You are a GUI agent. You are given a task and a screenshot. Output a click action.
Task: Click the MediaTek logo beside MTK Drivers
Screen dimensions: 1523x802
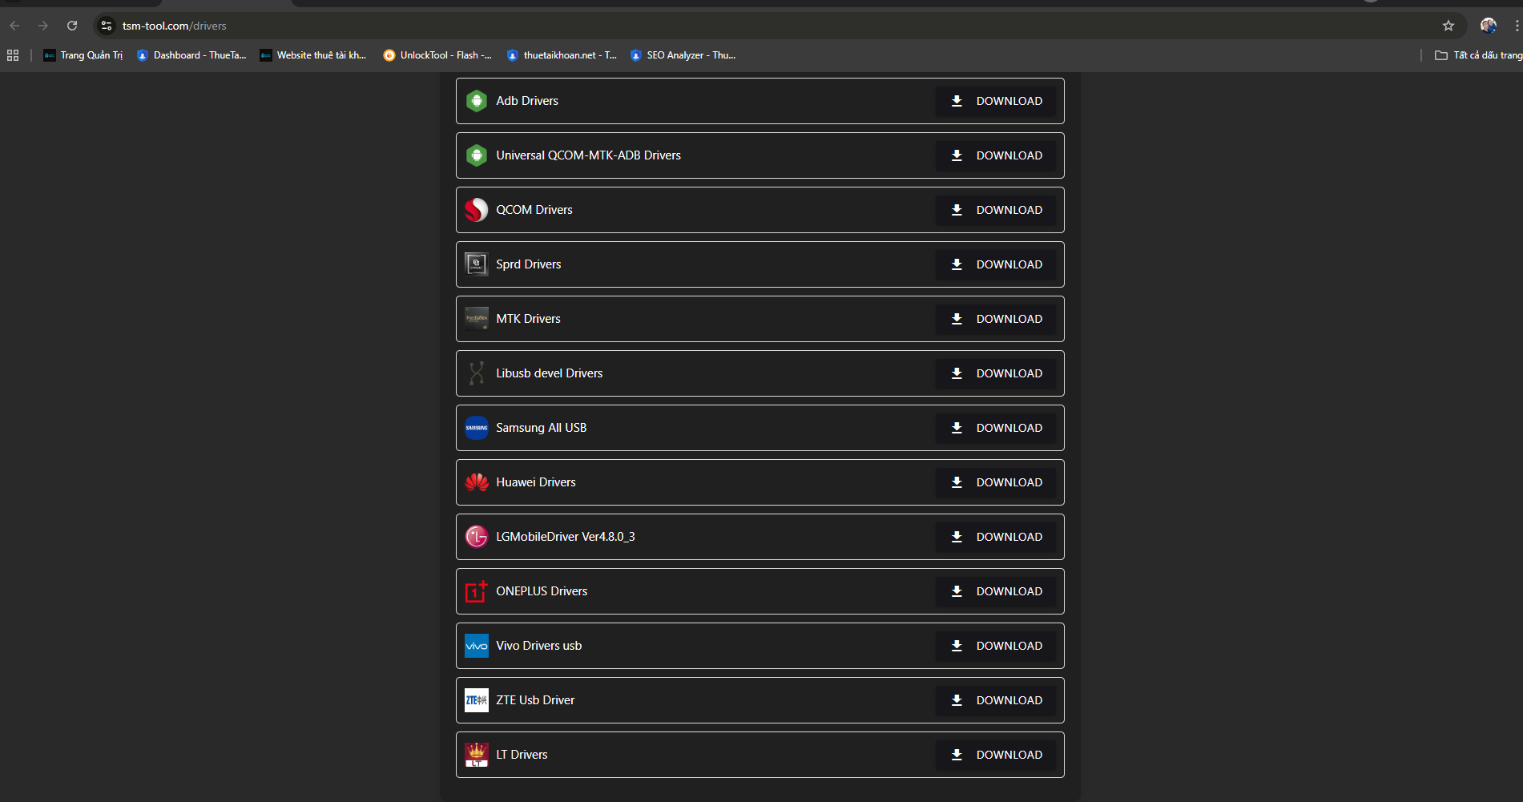(477, 319)
